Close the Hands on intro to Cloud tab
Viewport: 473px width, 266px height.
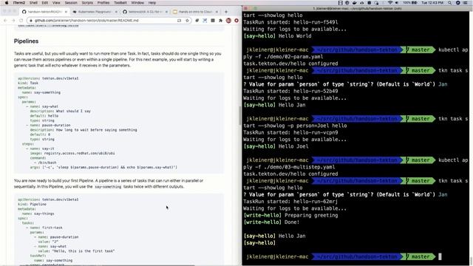click(x=217, y=12)
